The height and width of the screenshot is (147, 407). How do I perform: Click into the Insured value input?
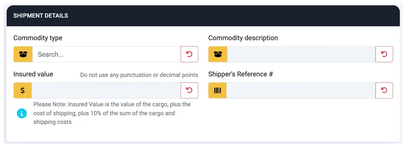coord(106,90)
